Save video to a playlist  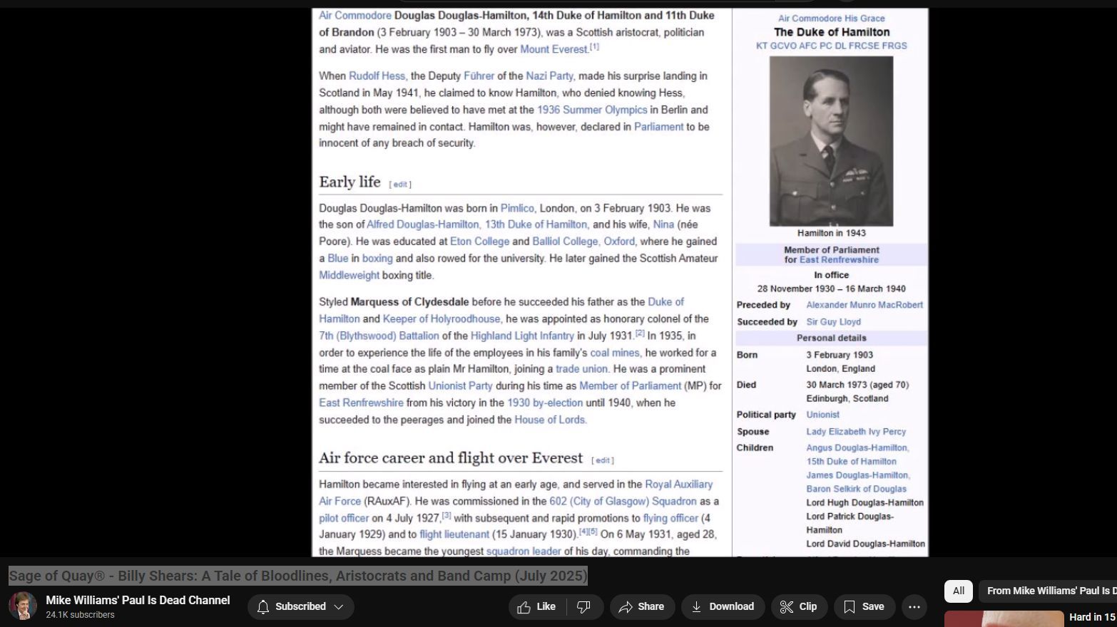click(x=864, y=607)
